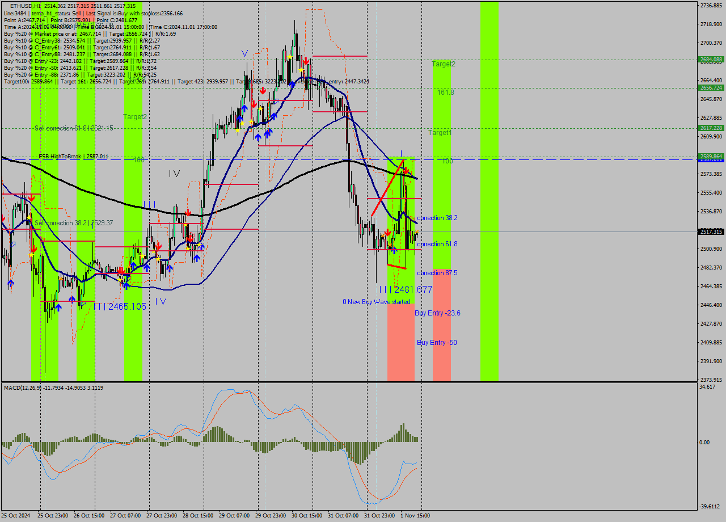Click the 'Buy %20 @ Market price' line
Screen dimensions: 726x522
point(90,34)
